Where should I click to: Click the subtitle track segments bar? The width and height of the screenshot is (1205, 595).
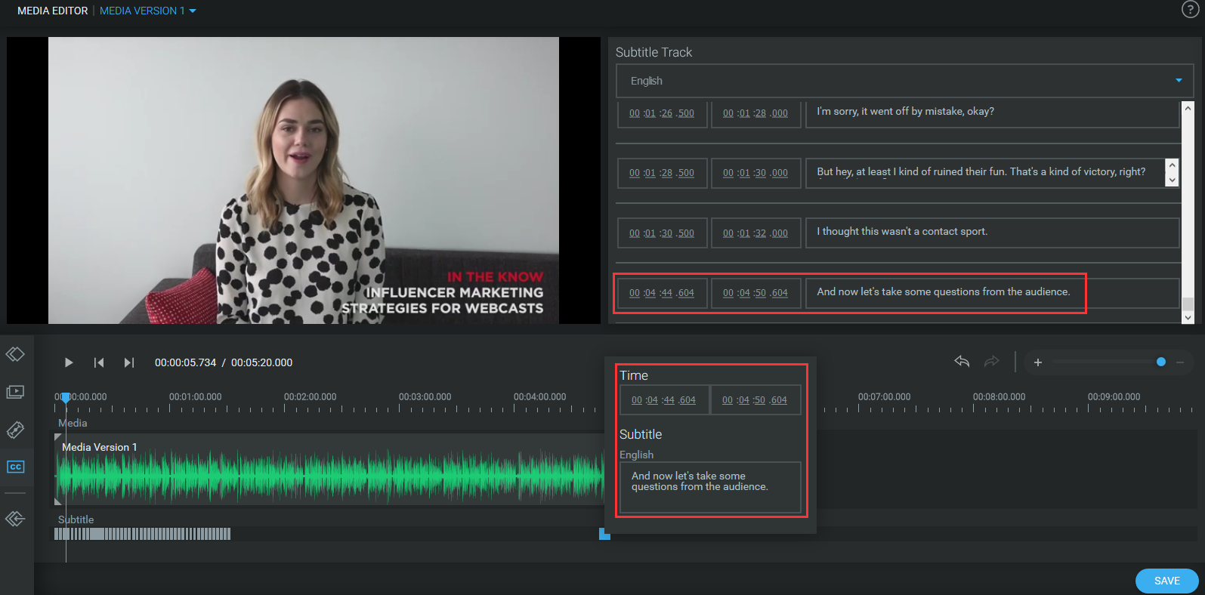pos(143,534)
